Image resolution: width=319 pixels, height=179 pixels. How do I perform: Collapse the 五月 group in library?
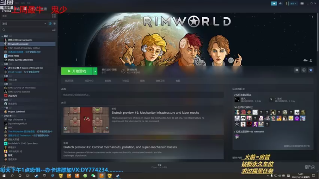(2, 100)
